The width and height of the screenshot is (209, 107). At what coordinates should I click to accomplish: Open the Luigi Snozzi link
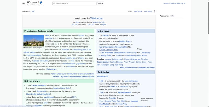(49, 97)
